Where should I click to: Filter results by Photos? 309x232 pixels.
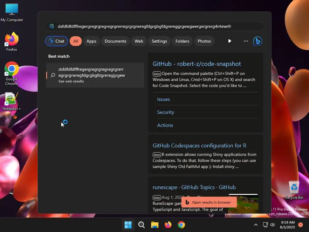tap(204, 41)
